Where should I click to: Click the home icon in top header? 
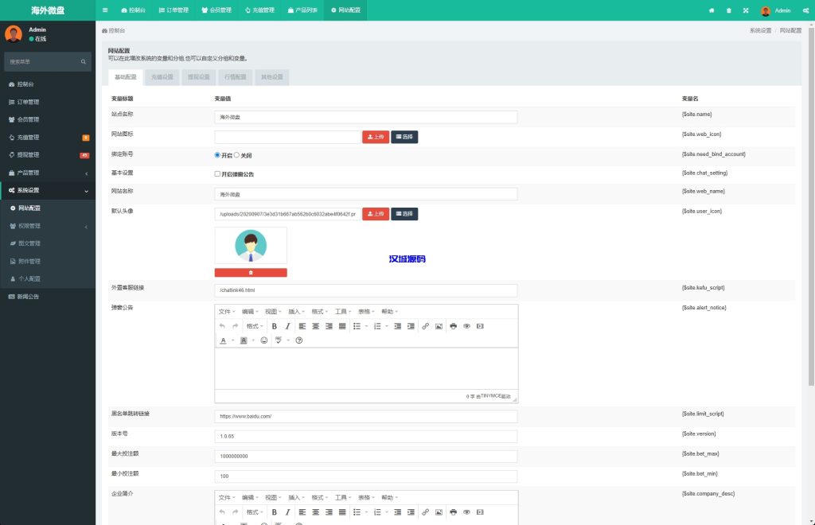(712, 10)
